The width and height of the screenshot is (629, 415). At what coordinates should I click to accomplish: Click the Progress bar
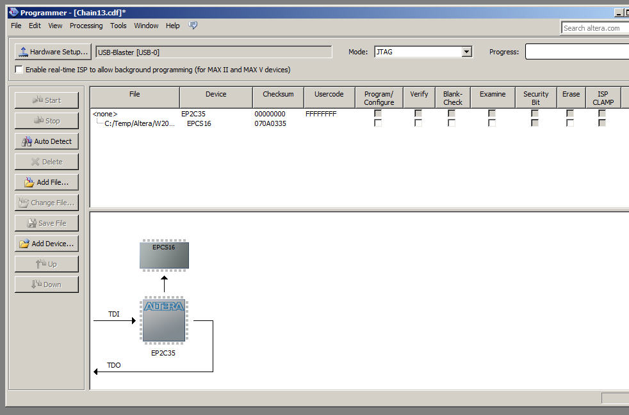tap(577, 52)
